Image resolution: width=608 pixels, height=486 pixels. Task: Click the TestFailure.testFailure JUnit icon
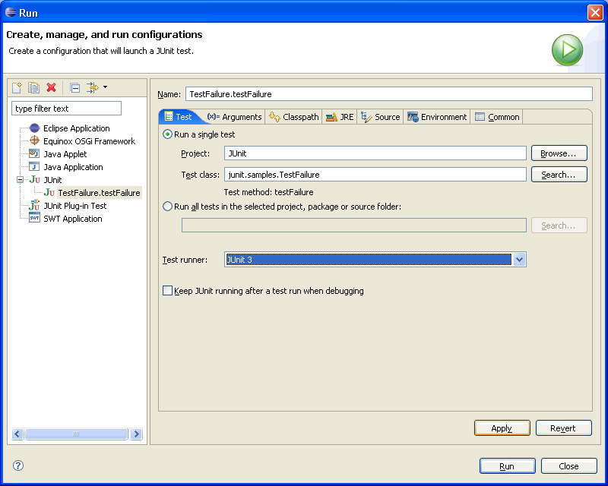(49, 192)
